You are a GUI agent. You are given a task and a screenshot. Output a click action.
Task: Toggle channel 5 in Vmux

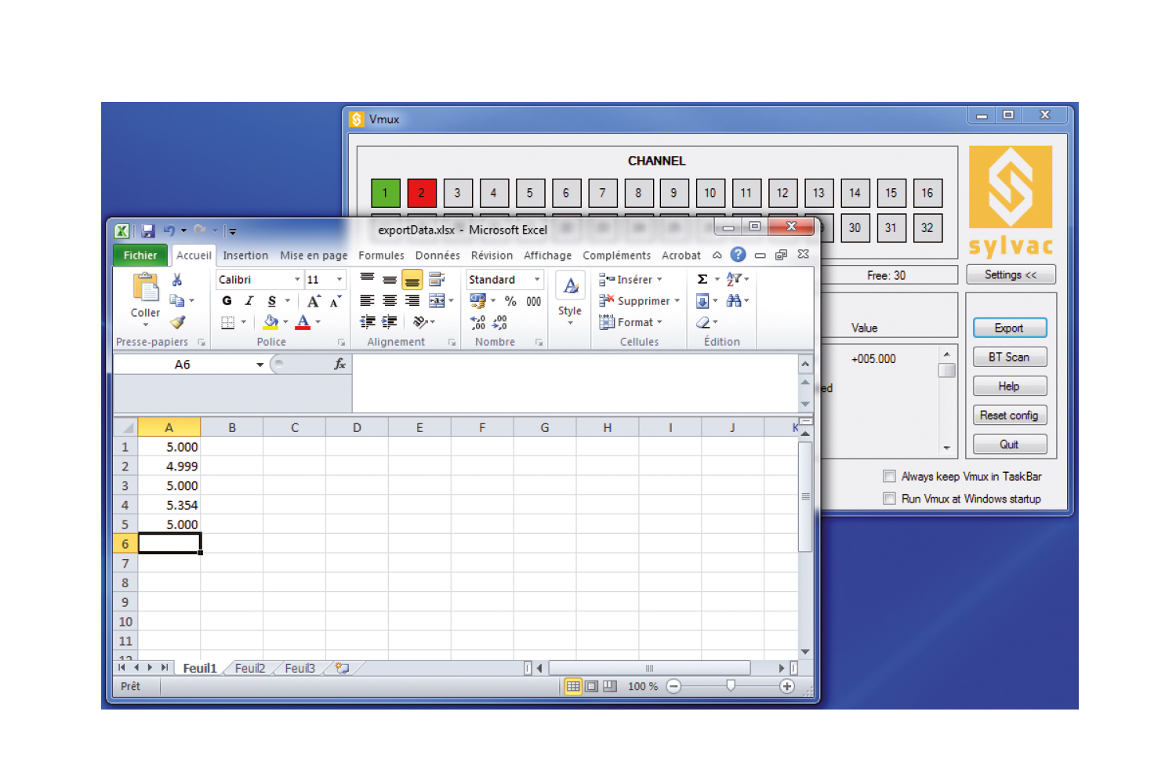[530, 193]
